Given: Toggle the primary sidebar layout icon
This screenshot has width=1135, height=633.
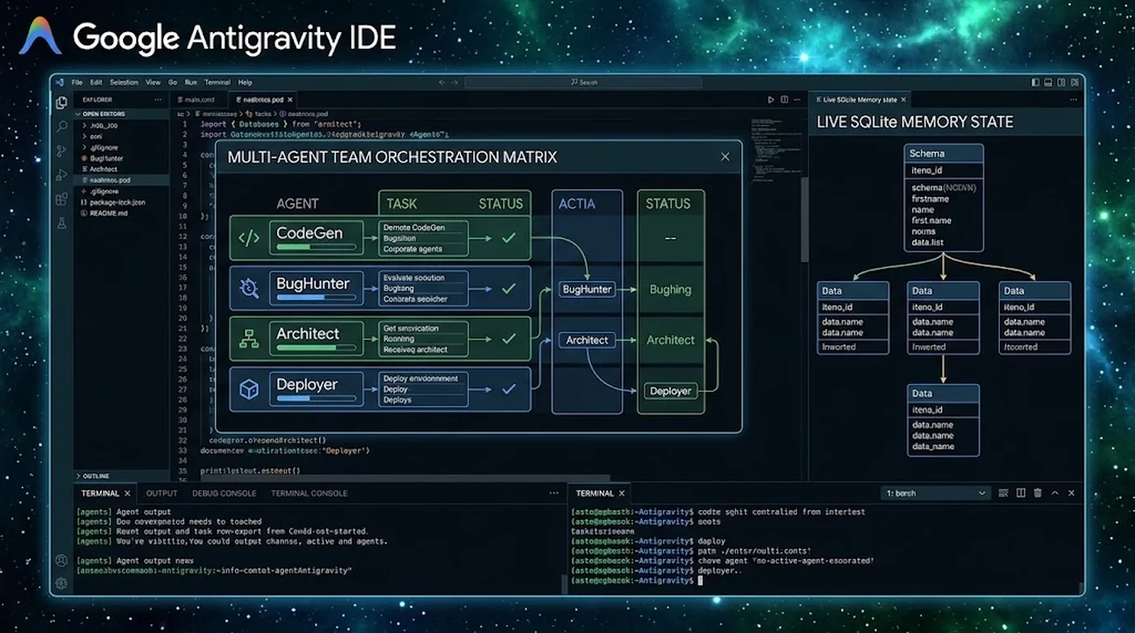Looking at the screenshot, I should [x=1034, y=82].
